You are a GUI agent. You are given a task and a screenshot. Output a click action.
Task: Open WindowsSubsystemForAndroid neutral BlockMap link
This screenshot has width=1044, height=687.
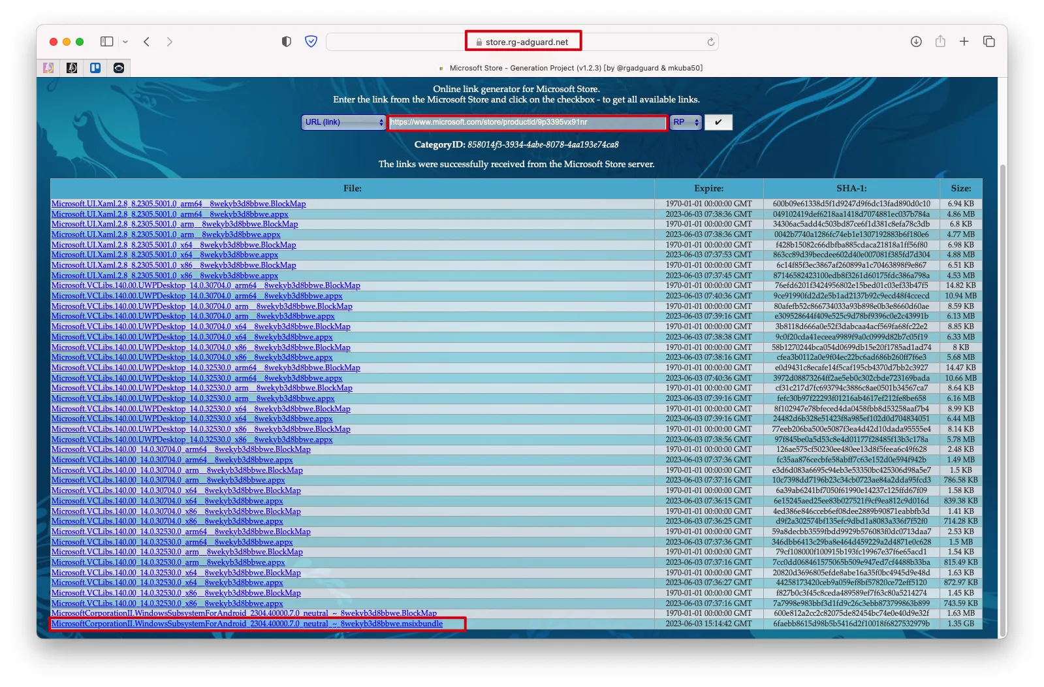pyautogui.click(x=244, y=613)
